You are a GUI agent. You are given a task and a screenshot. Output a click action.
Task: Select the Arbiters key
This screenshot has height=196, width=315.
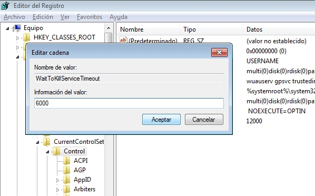point(84,189)
